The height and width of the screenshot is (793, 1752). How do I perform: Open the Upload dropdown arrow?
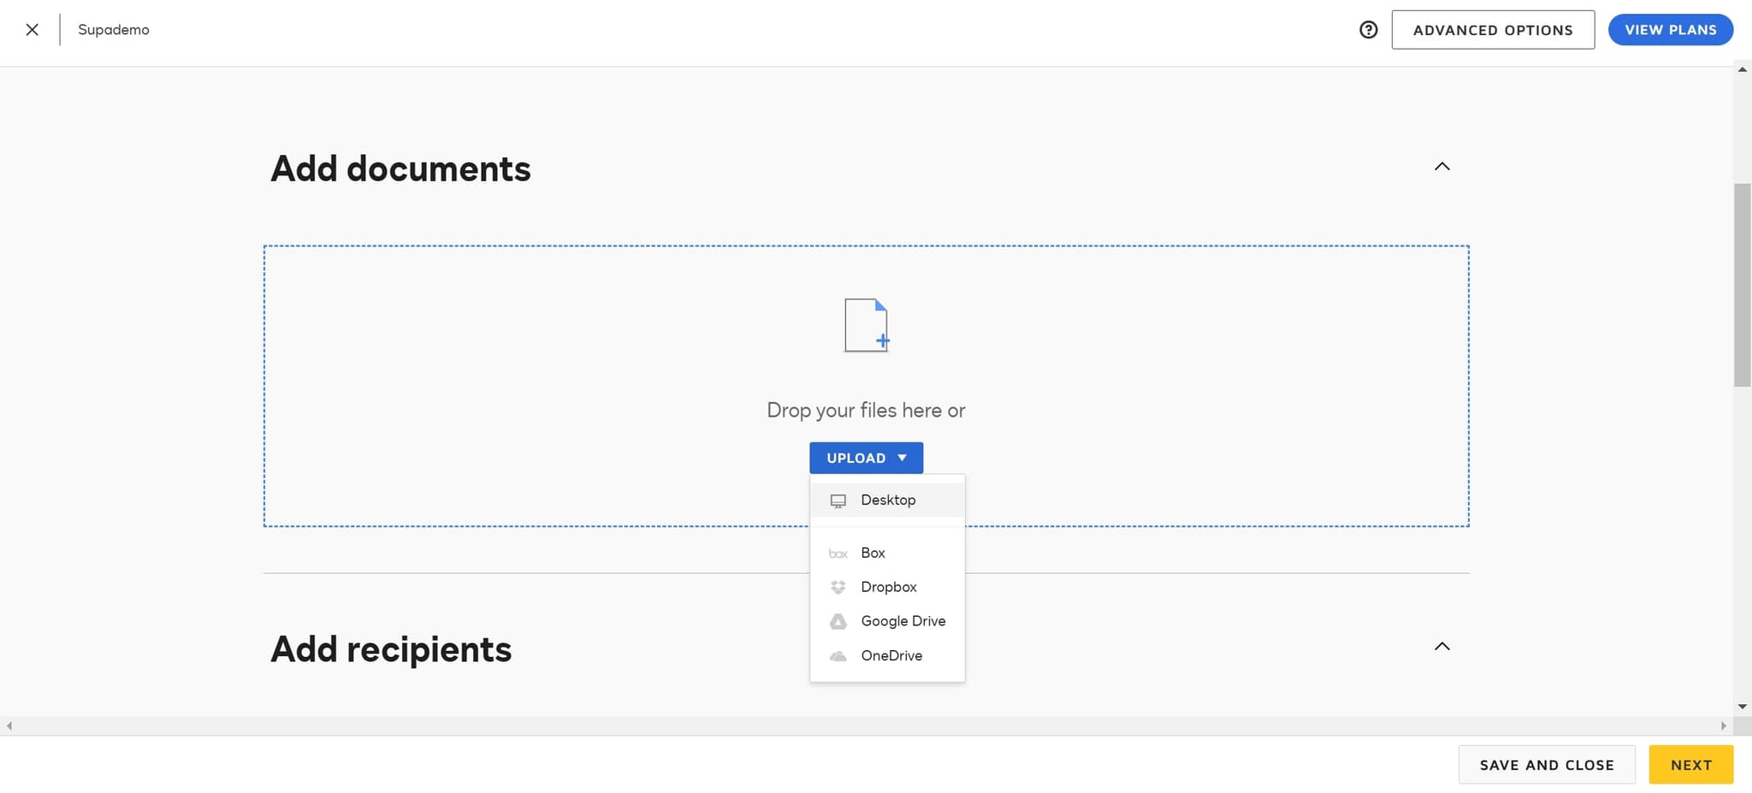[903, 458]
